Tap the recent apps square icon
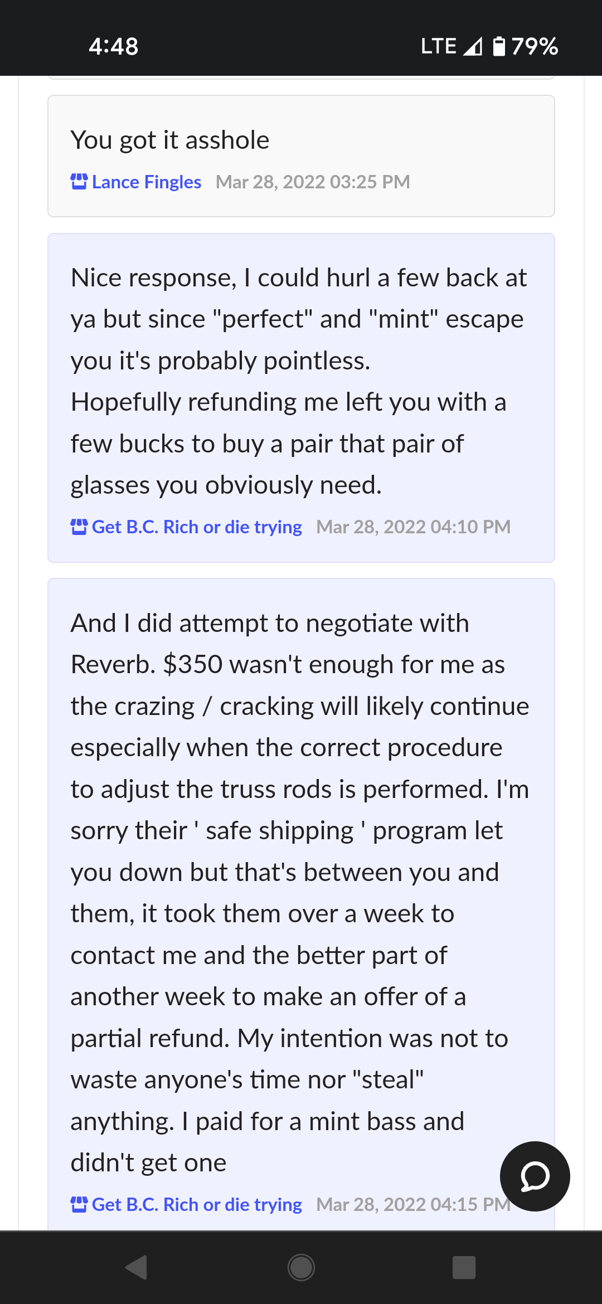Viewport: 602px width, 1304px height. [464, 1267]
